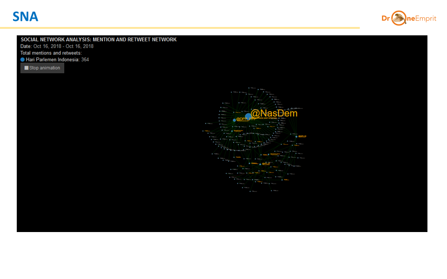Select the blue @DPP_PPP node circle
447x279 pixels.
(x=234, y=120)
